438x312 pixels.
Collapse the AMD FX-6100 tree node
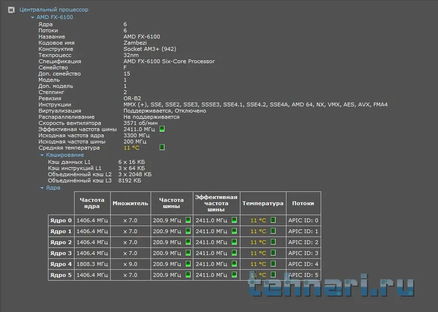(x=32, y=18)
